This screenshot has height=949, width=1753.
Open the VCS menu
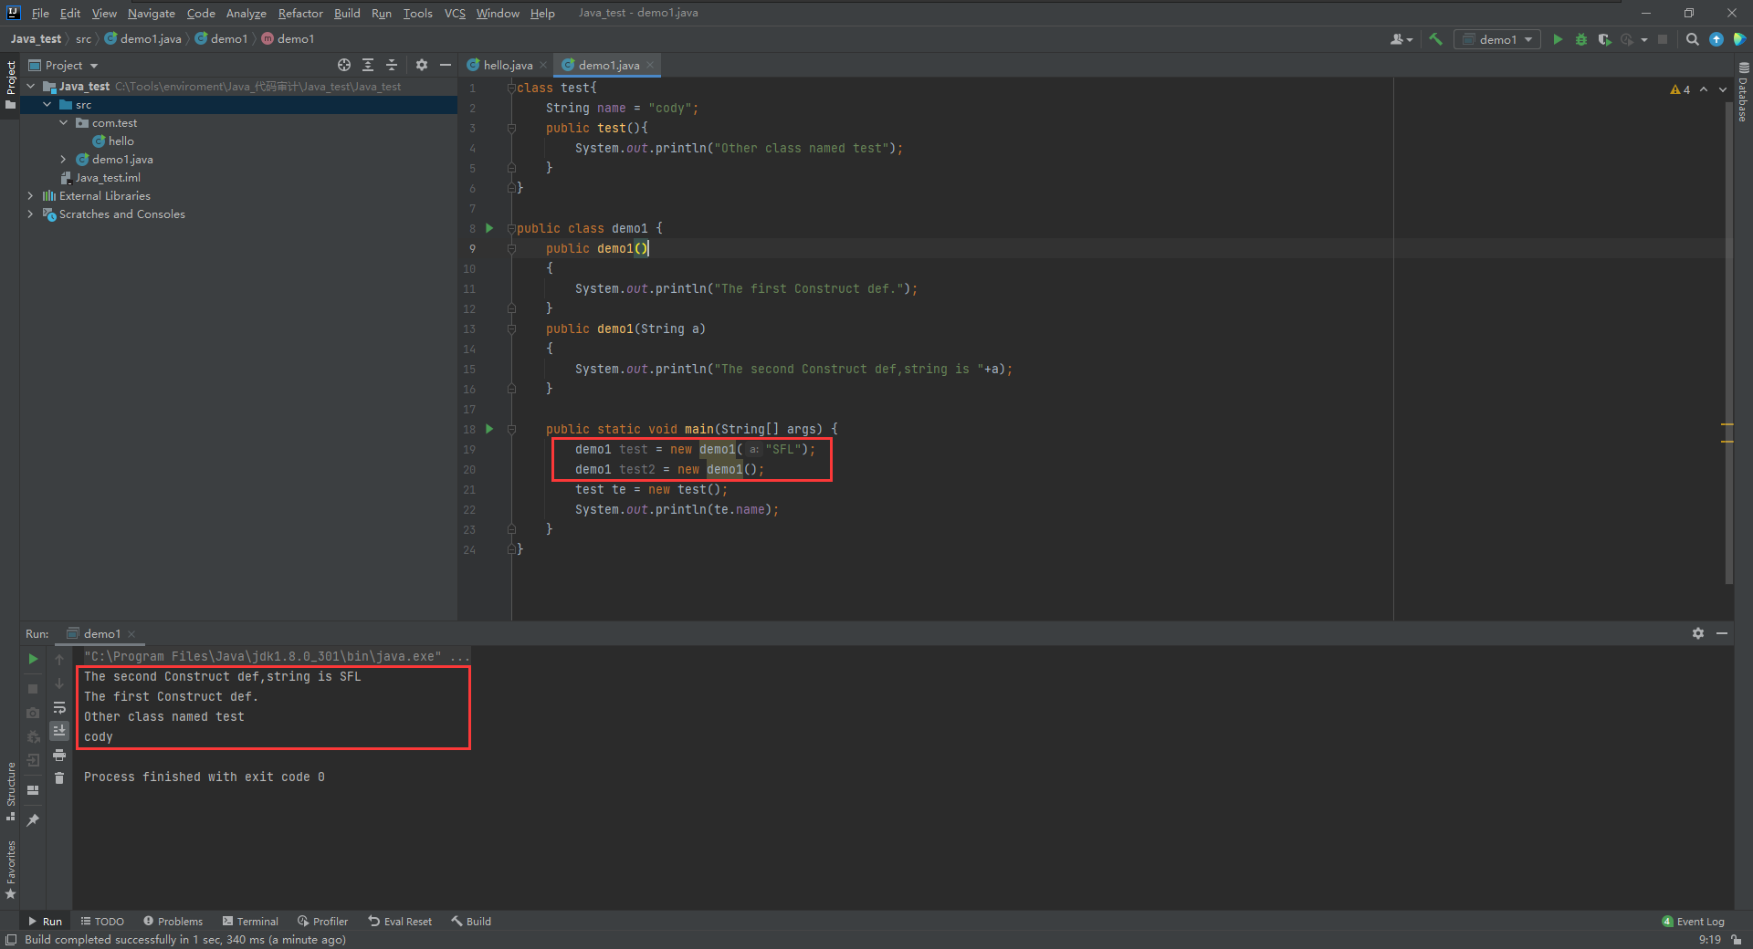coord(455,13)
